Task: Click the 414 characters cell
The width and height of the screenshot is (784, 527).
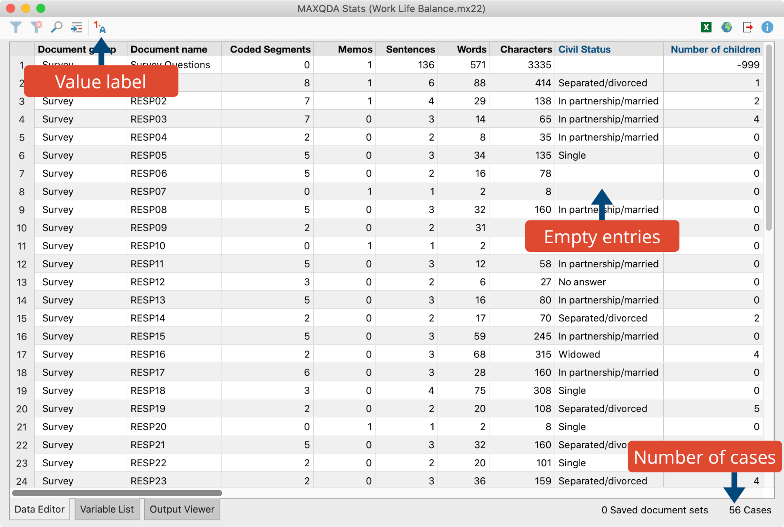Action: tap(522, 83)
